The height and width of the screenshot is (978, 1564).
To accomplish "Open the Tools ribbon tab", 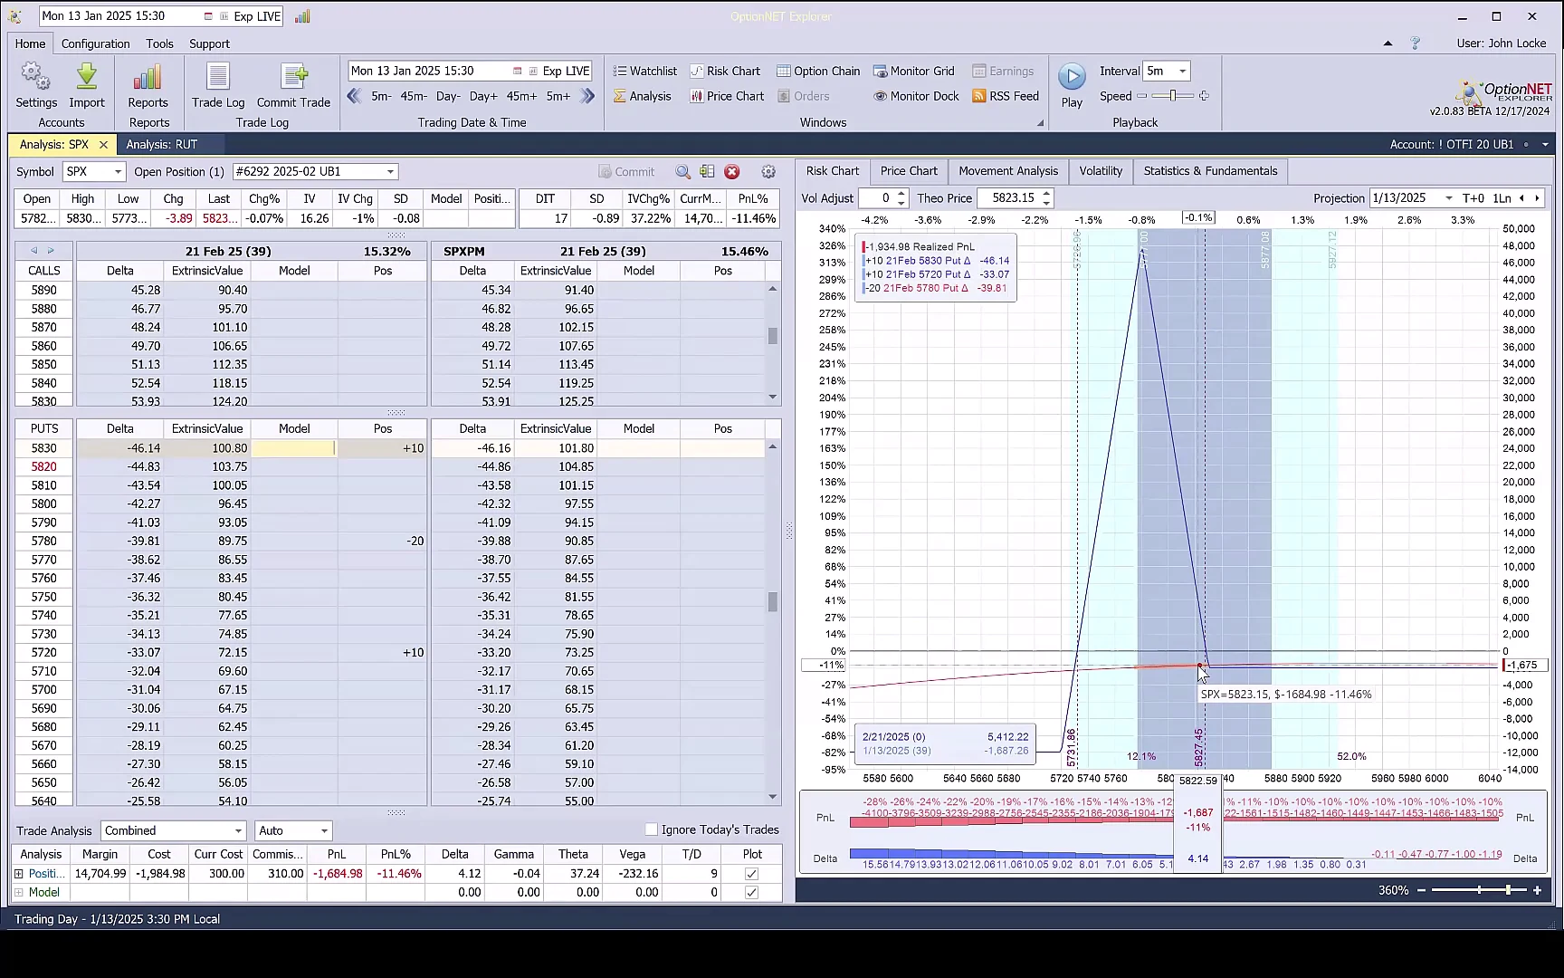I will click(159, 43).
